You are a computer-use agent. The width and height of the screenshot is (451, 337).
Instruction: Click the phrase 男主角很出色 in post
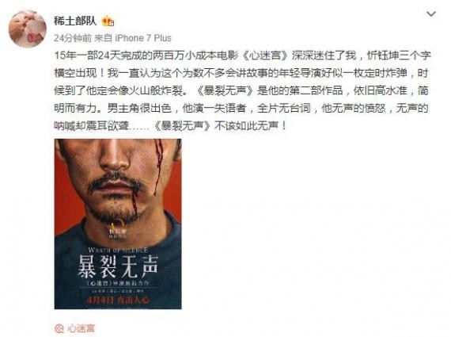coord(139,108)
